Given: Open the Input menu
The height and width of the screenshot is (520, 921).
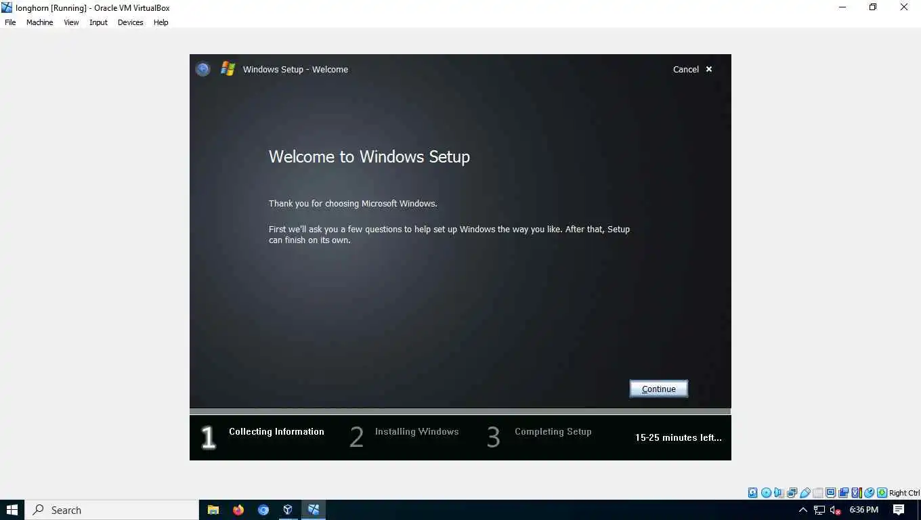Looking at the screenshot, I should 98,22.
